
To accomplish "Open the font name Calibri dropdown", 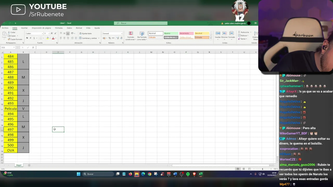I will pos(42,34).
